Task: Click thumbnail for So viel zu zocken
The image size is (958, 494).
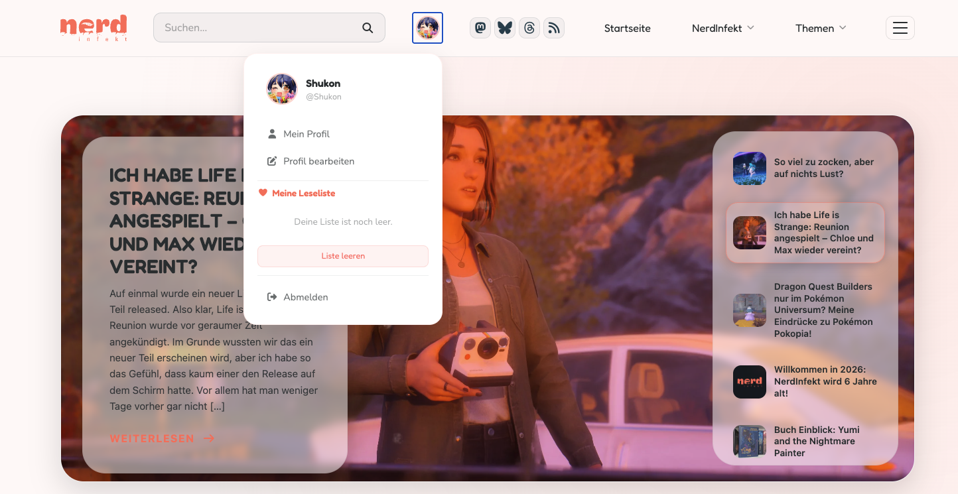Action: pos(750,168)
